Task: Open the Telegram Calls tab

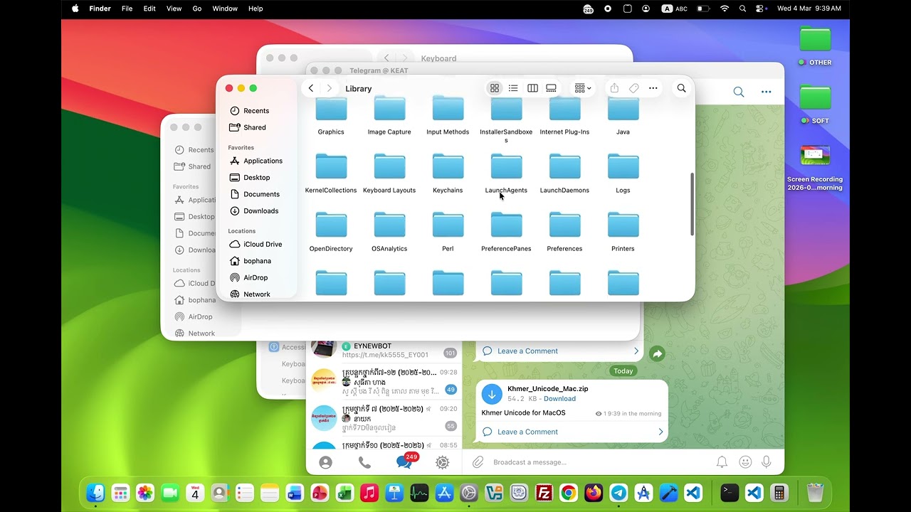Action: (x=364, y=462)
